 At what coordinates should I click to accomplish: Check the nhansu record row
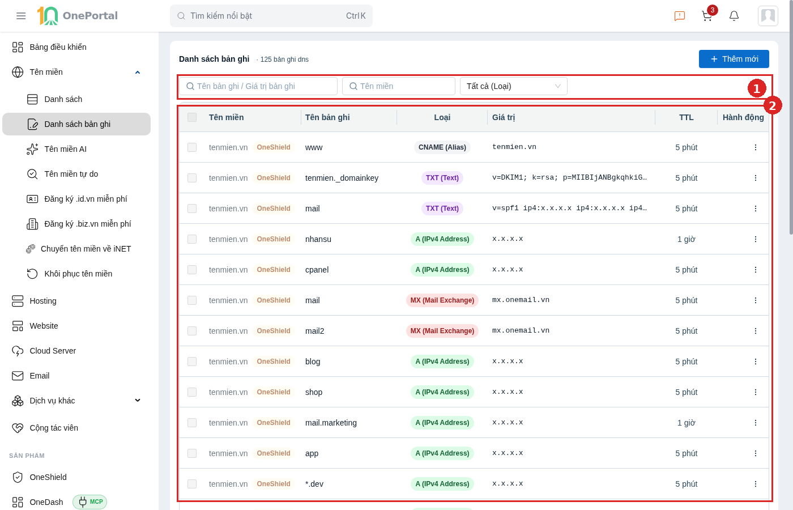[192, 239]
